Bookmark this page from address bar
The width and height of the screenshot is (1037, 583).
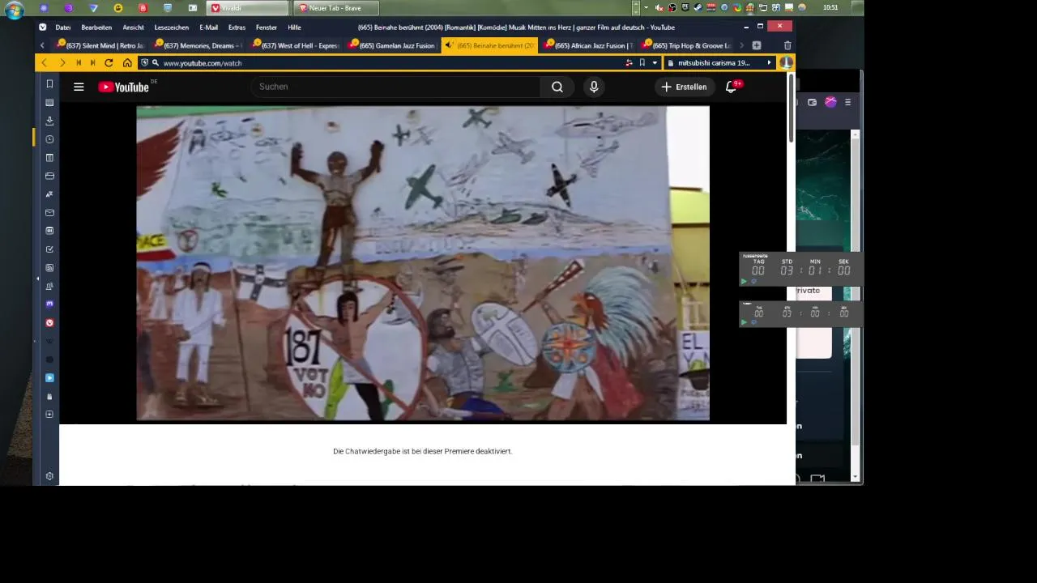pyautogui.click(x=642, y=62)
